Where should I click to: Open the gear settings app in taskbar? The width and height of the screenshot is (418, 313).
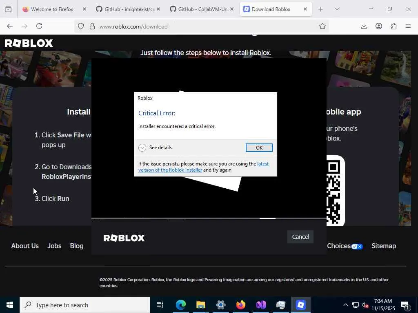coord(221,305)
